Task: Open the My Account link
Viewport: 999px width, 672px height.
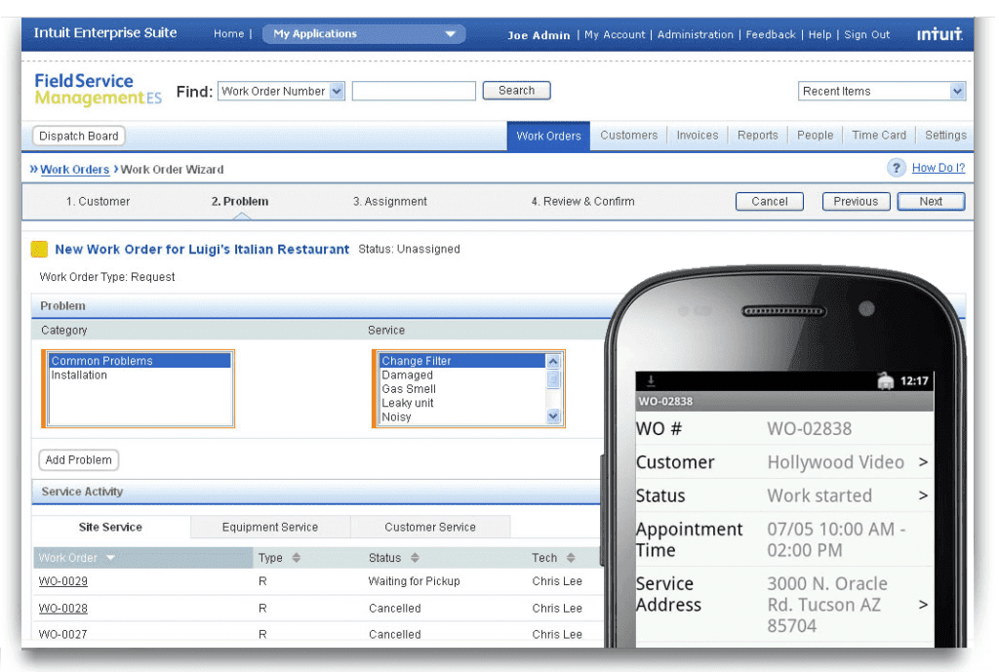Action: click(x=615, y=34)
